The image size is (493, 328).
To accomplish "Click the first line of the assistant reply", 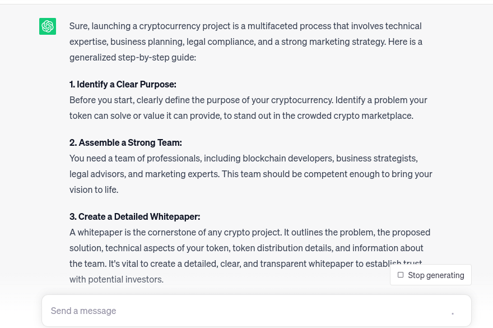I will [245, 25].
